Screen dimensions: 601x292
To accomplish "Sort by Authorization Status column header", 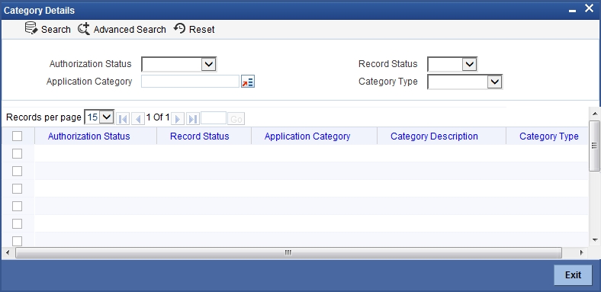I will [x=89, y=136].
